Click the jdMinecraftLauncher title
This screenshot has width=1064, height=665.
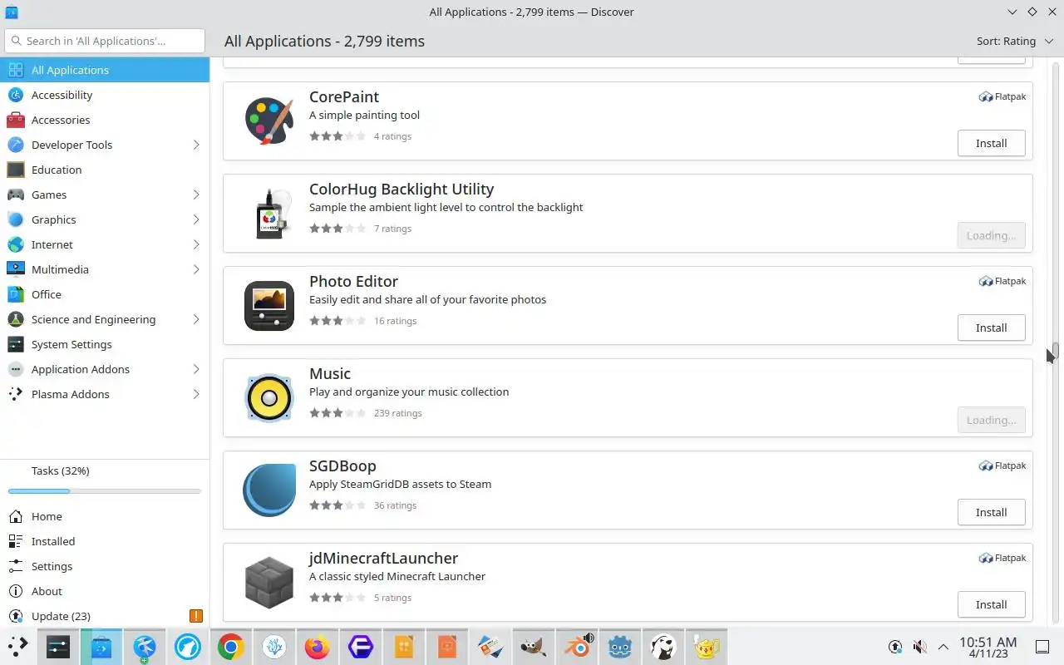coord(383,558)
